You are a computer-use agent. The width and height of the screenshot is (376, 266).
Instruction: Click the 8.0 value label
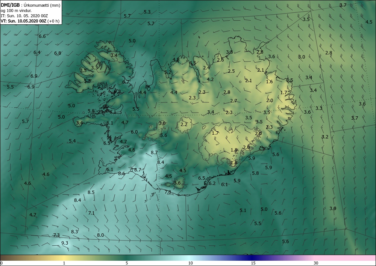click(100, 235)
